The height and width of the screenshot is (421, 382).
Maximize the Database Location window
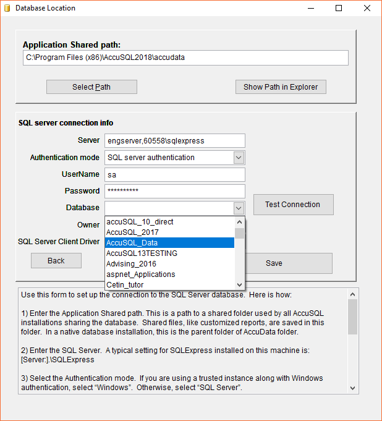(x=339, y=8)
